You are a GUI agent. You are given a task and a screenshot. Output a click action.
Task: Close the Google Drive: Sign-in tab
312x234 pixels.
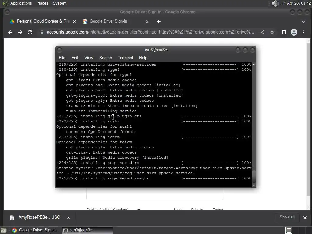[x=147, y=22]
